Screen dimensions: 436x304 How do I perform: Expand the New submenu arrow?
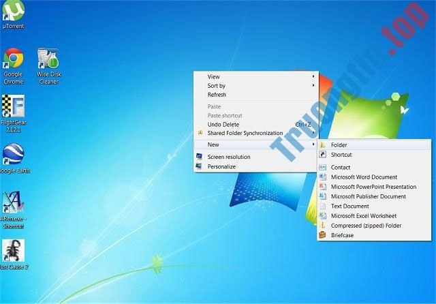point(313,145)
